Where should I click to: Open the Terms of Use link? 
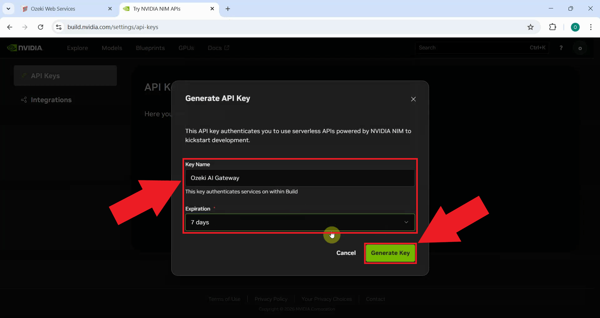click(224, 299)
